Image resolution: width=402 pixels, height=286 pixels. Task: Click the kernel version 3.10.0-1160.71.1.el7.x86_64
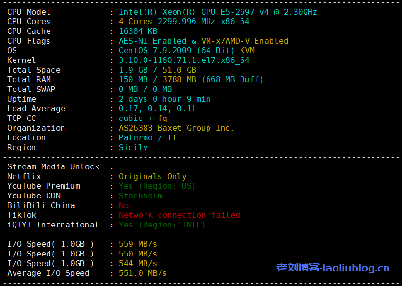184,60
